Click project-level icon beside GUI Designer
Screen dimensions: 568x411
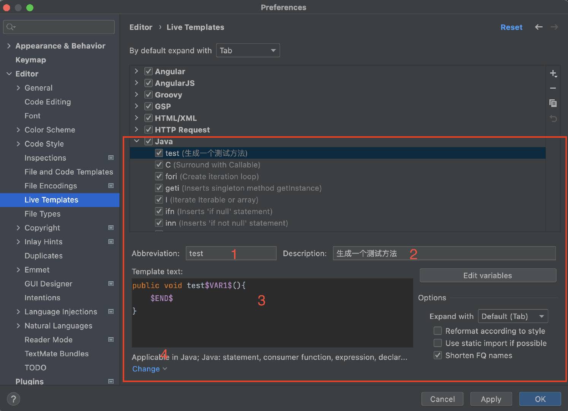111,284
